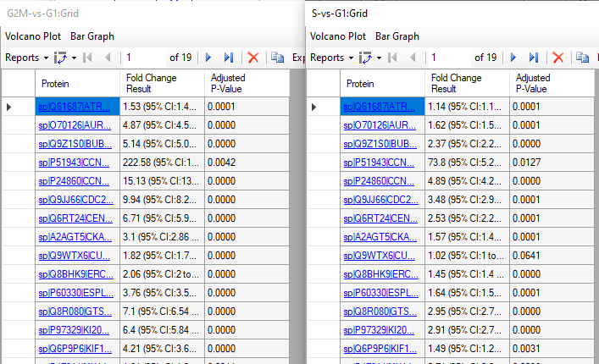Image resolution: width=599 pixels, height=364 pixels.
Task: Sort by Adjusted P-Value in S-vs-G1 grid
Action: 552,84
